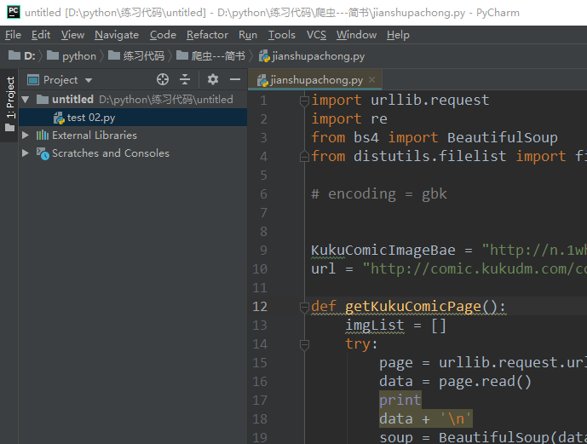The width and height of the screenshot is (587, 444).
Task: Click the D: drive breadcrumb
Action: pyautogui.click(x=21, y=55)
